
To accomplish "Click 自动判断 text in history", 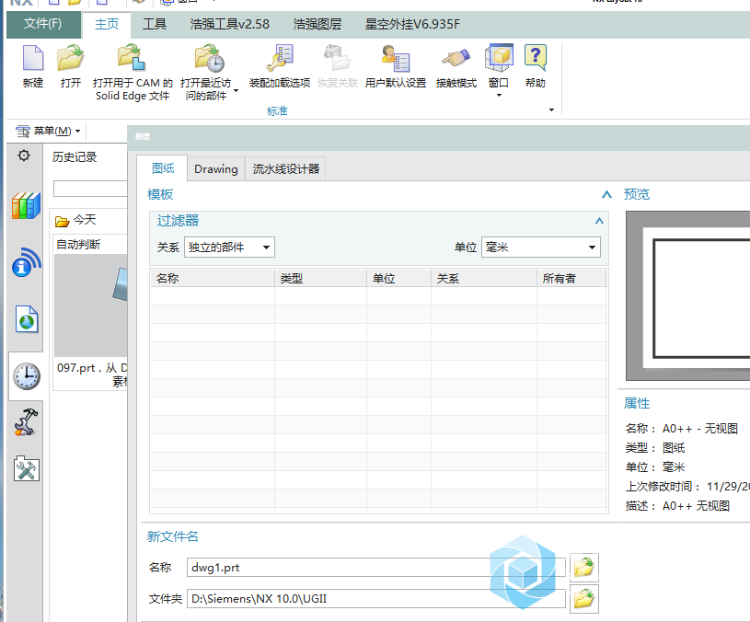I will coord(78,245).
